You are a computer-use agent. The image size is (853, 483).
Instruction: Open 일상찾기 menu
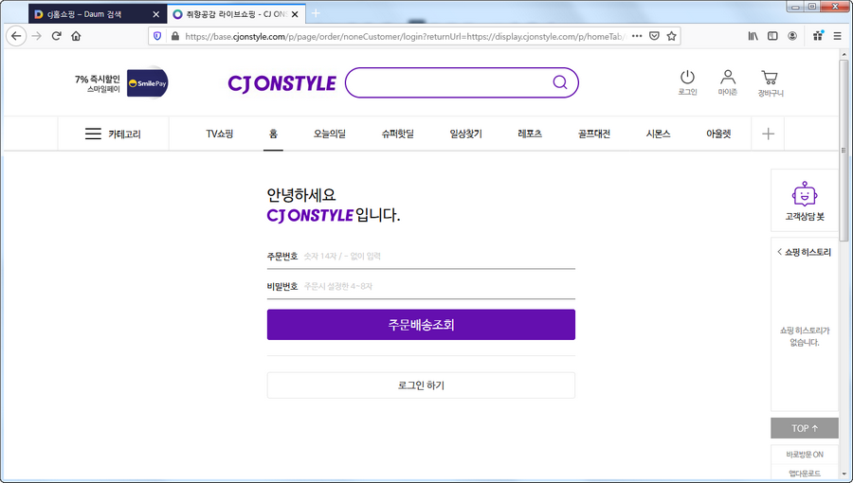pos(465,134)
